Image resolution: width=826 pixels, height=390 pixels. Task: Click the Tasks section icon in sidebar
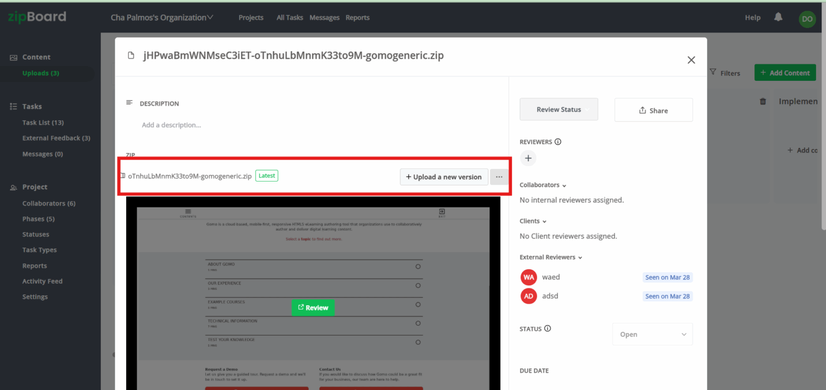tap(14, 107)
